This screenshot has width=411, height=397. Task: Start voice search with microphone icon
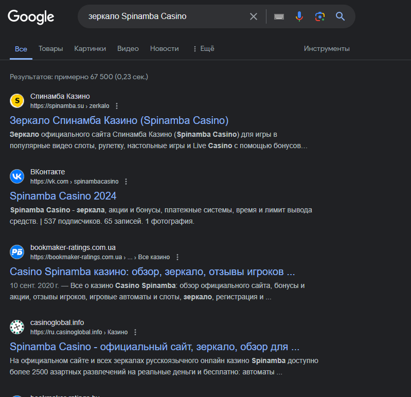[299, 16]
